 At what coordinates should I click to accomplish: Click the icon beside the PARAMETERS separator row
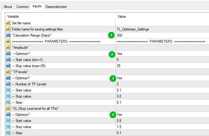coord(8,41)
